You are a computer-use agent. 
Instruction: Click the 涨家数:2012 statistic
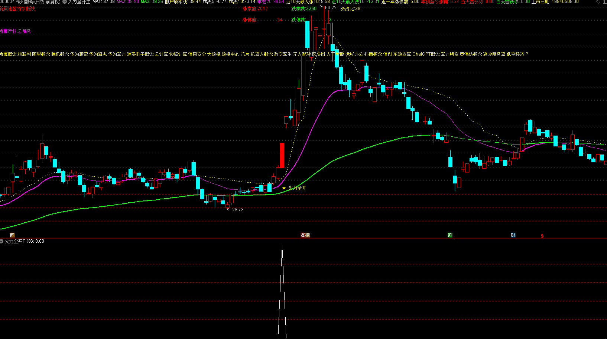click(x=255, y=9)
